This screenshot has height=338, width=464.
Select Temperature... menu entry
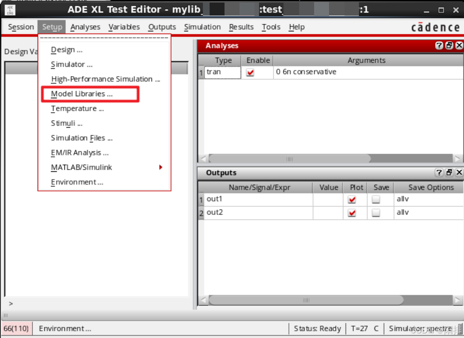(x=105, y=109)
